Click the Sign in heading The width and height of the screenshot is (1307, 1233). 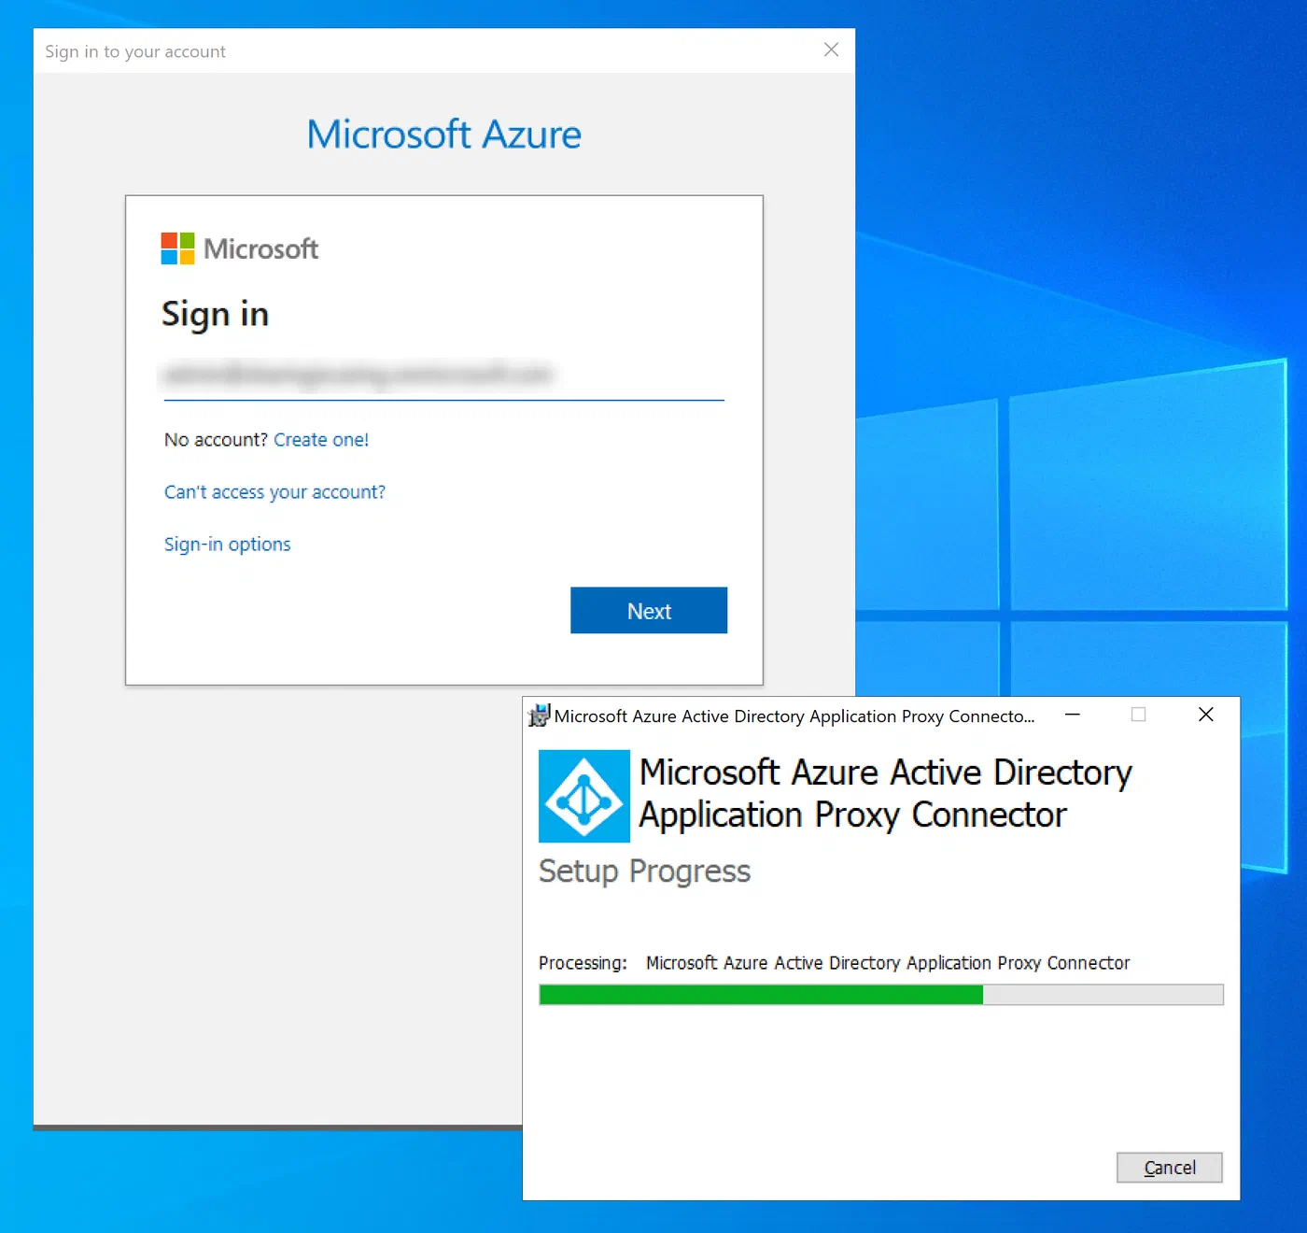pos(215,315)
